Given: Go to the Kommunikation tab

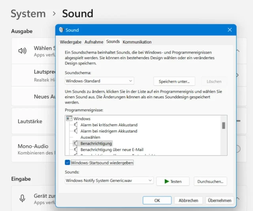Looking at the screenshot, I should click(137, 42).
